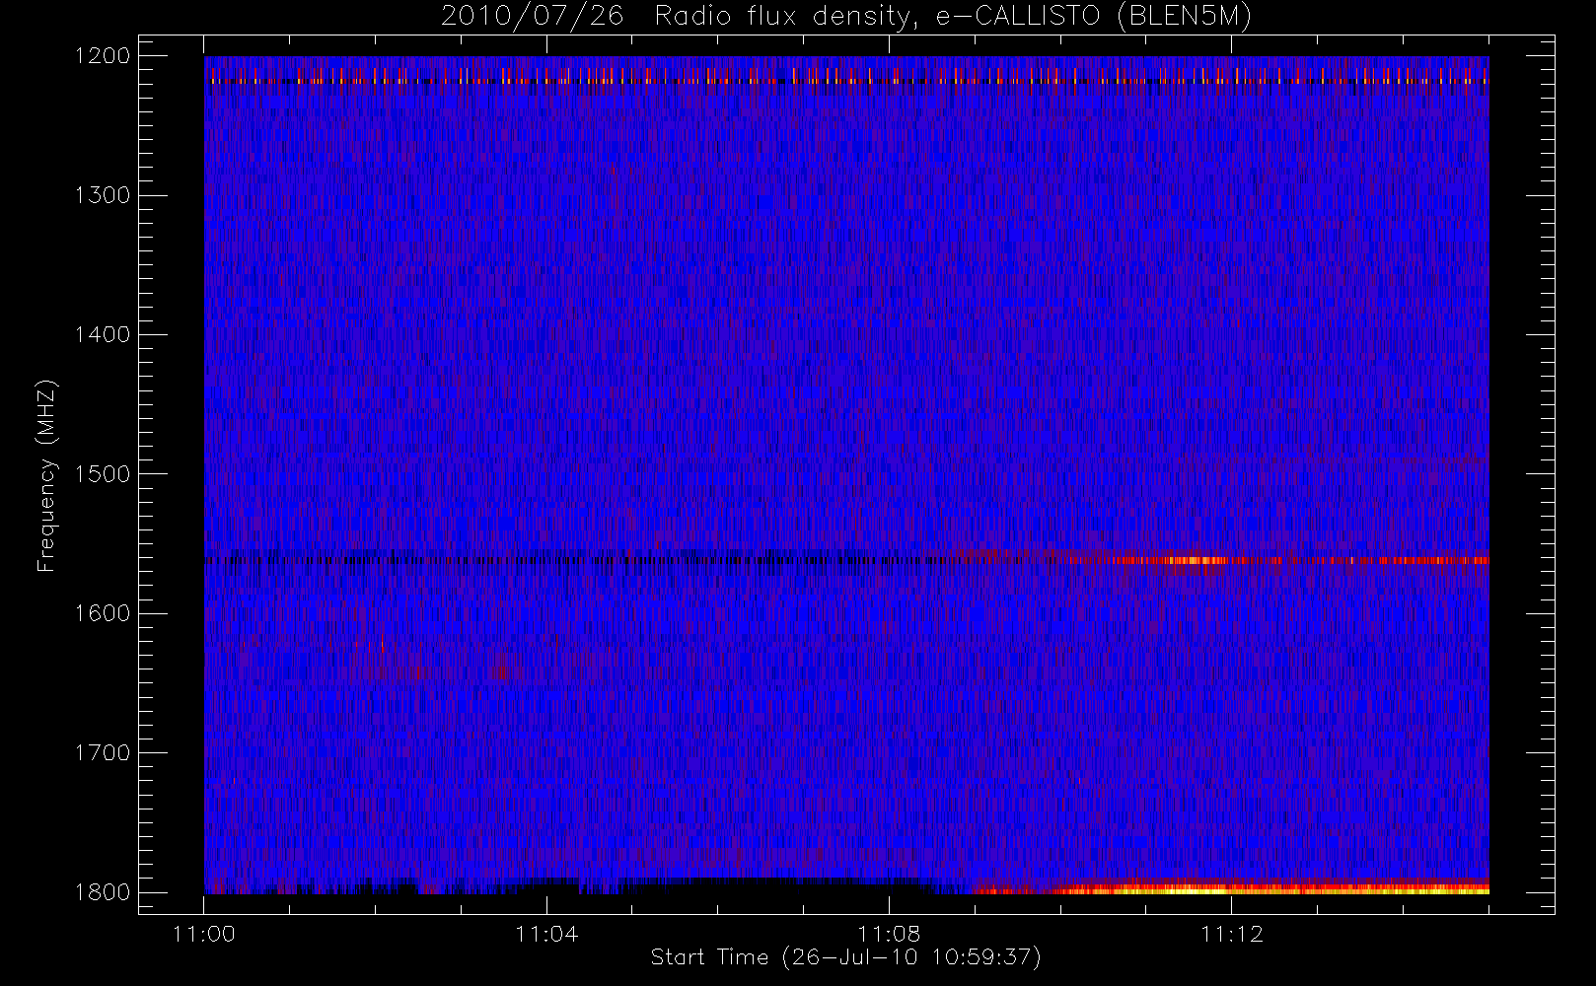Click the 1600 frequency tick label
The width and height of the screenshot is (1596, 986).
[103, 613]
